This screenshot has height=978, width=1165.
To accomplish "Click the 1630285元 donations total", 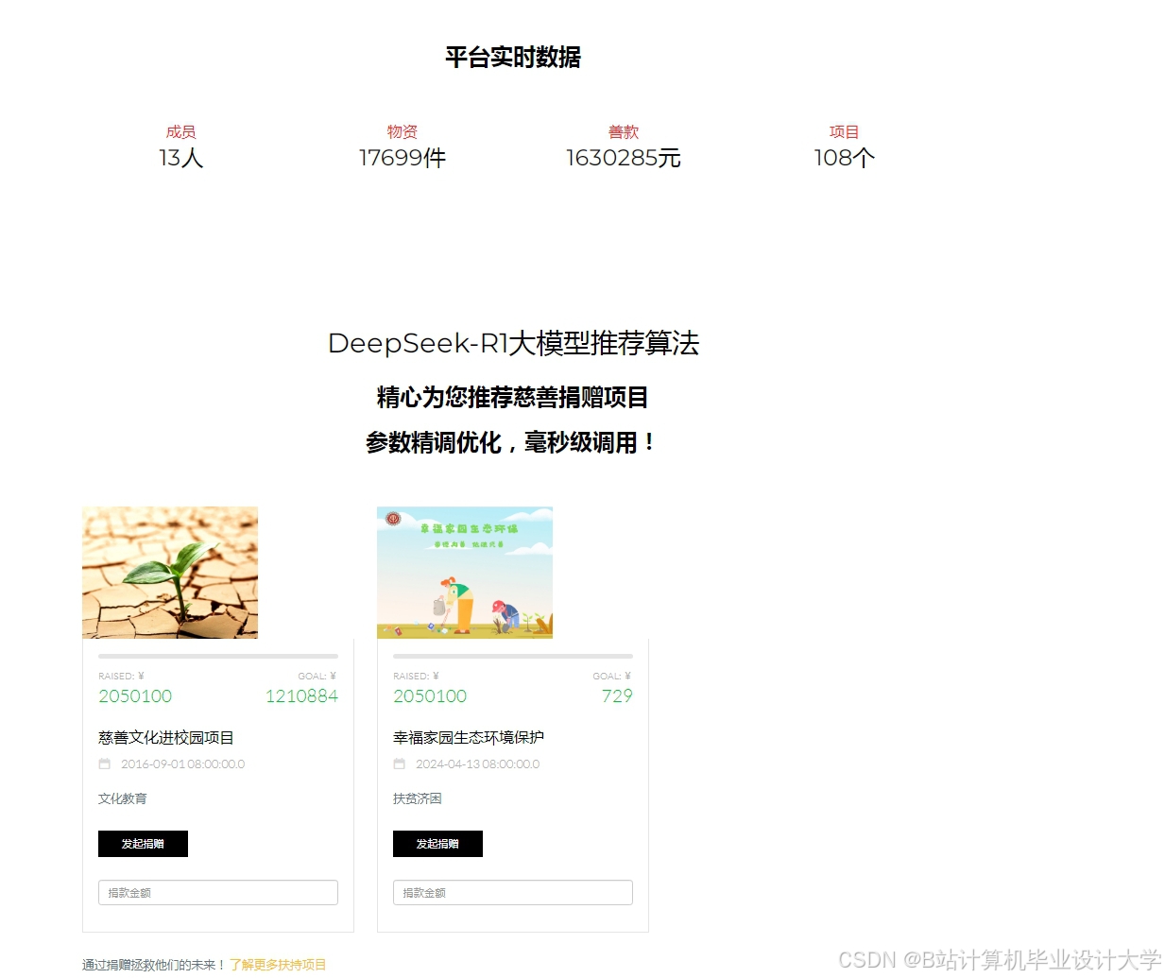I will coord(624,158).
